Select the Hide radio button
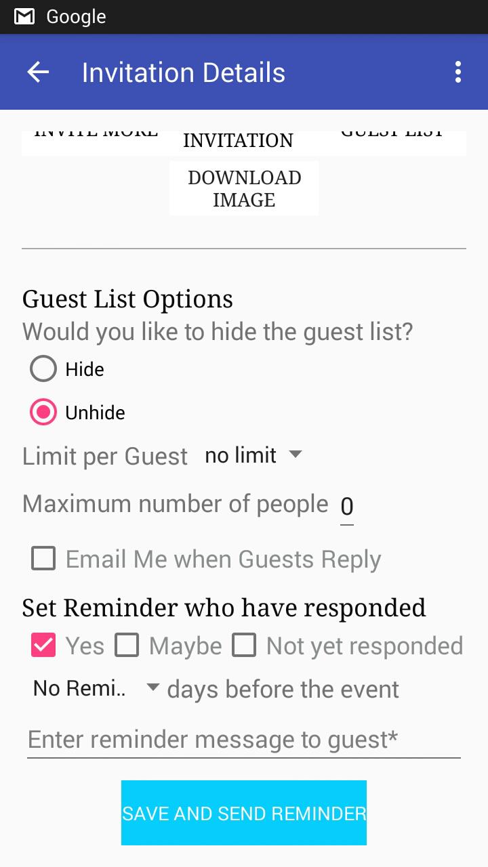 (x=43, y=369)
